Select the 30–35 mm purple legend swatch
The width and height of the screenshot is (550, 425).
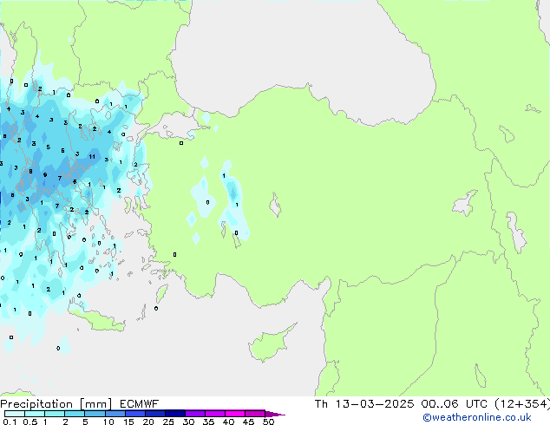tap(194, 414)
